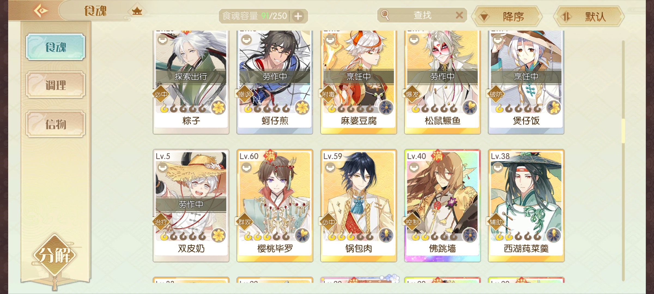This screenshot has width=654, height=294.
Task: Switch to the 食魂 tab
Action: [56, 47]
